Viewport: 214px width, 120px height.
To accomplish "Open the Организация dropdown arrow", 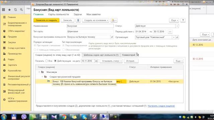I will click(174, 37).
